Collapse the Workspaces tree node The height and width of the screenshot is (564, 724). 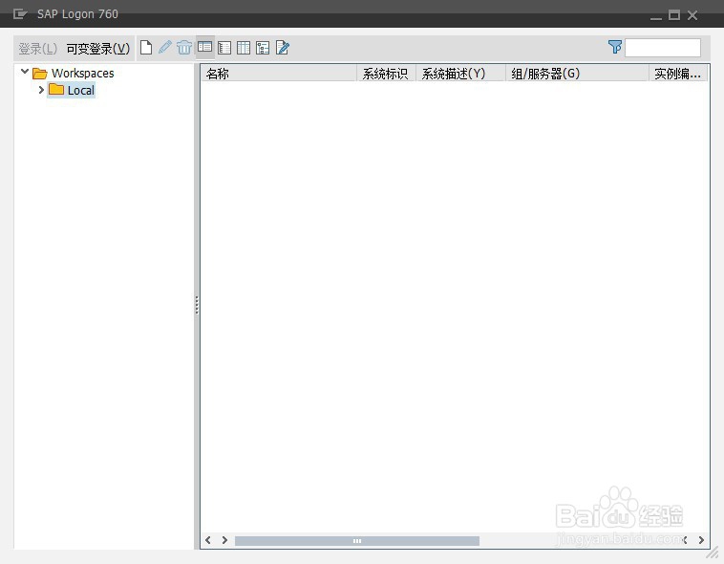(x=25, y=72)
